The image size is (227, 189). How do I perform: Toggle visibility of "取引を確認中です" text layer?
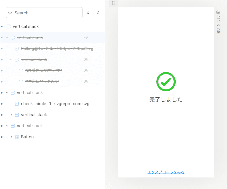point(86,71)
